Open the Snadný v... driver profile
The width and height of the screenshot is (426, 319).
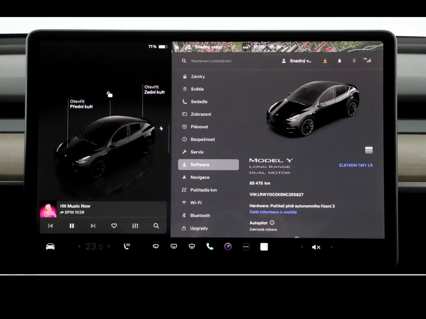(x=296, y=61)
